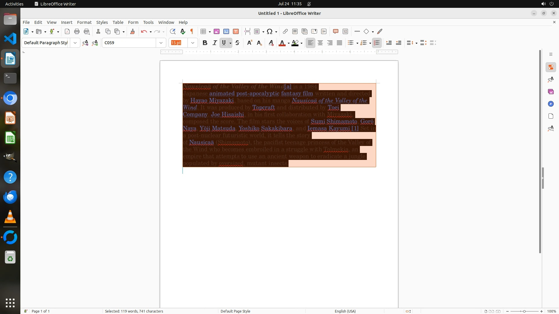Toggle Italic formatting
559x314 pixels.
(x=215, y=43)
